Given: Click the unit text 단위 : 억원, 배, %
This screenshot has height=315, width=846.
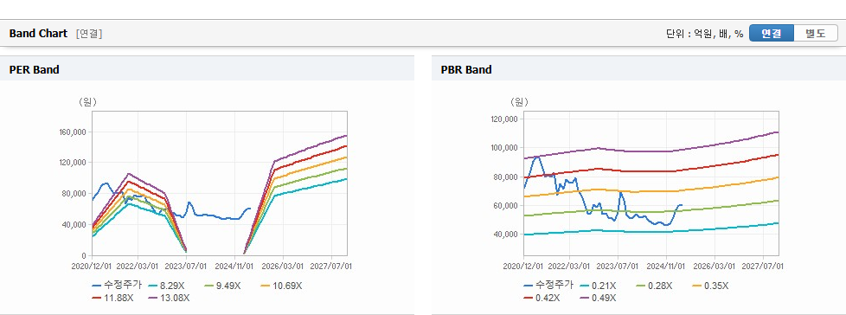Looking at the screenshot, I should 705,34.
